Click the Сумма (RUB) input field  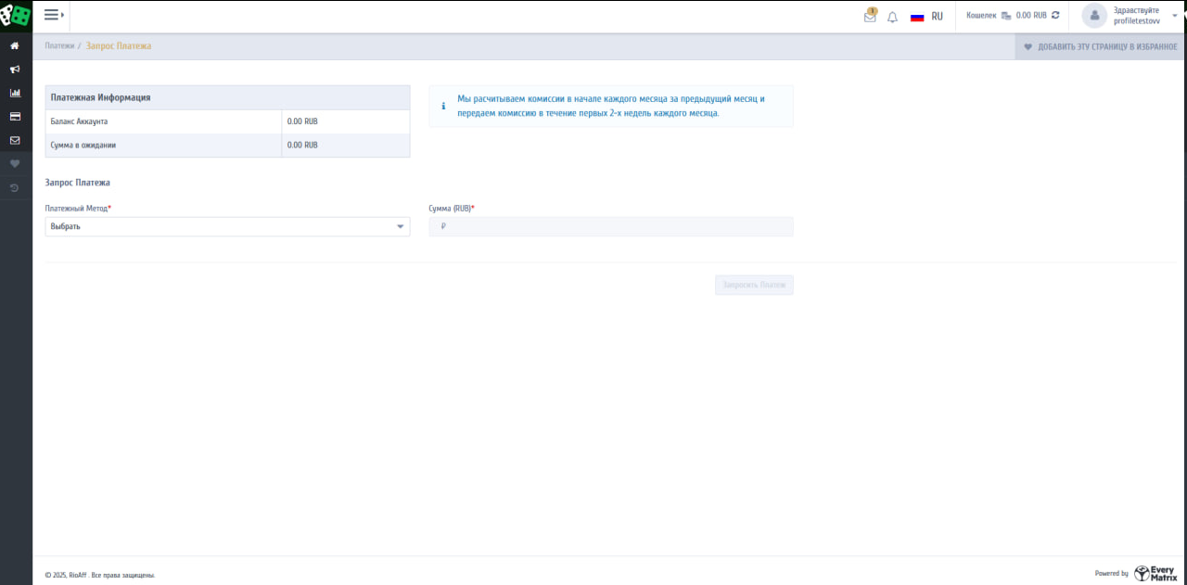tap(612, 226)
